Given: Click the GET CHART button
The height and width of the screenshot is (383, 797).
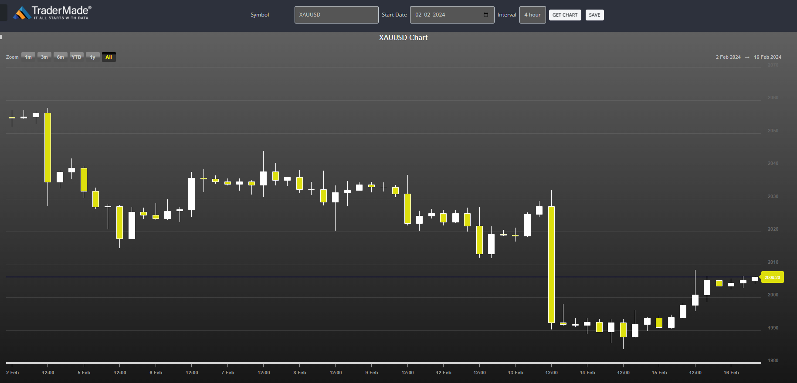Looking at the screenshot, I should click(x=565, y=15).
